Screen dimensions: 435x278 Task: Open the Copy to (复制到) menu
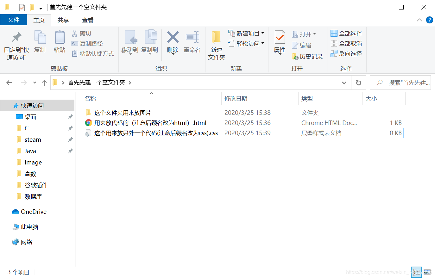coord(149,42)
